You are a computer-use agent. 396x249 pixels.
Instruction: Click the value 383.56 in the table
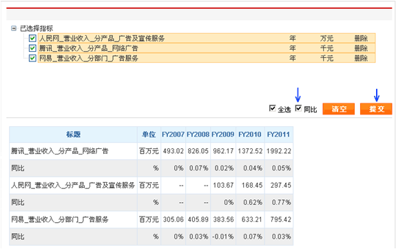pyautogui.click(x=223, y=219)
